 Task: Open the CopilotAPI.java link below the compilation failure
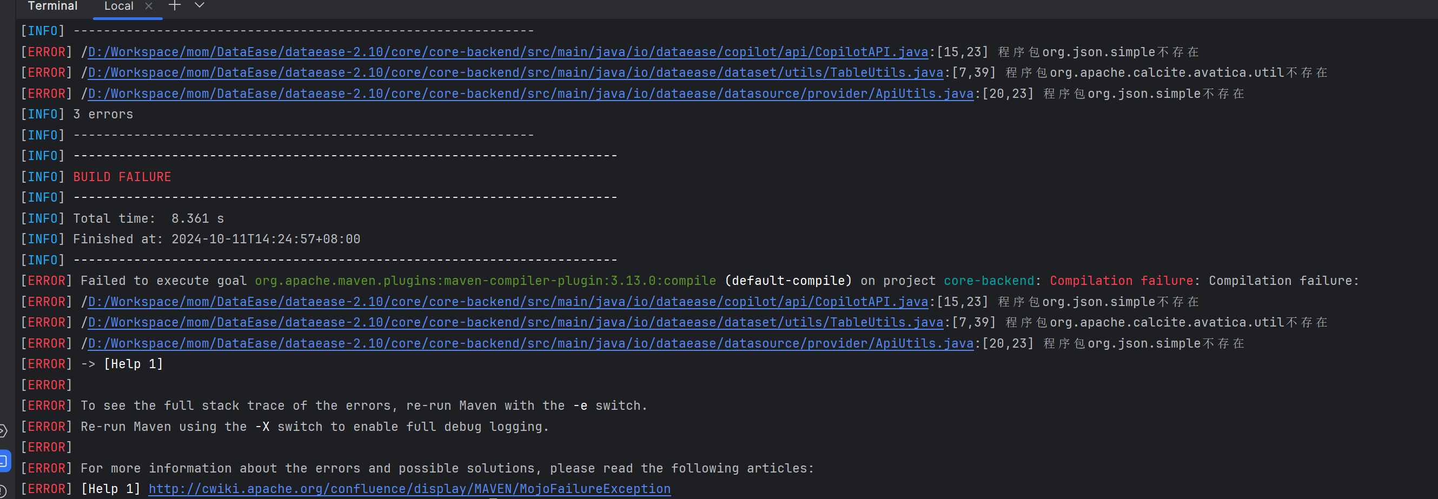(502, 302)
